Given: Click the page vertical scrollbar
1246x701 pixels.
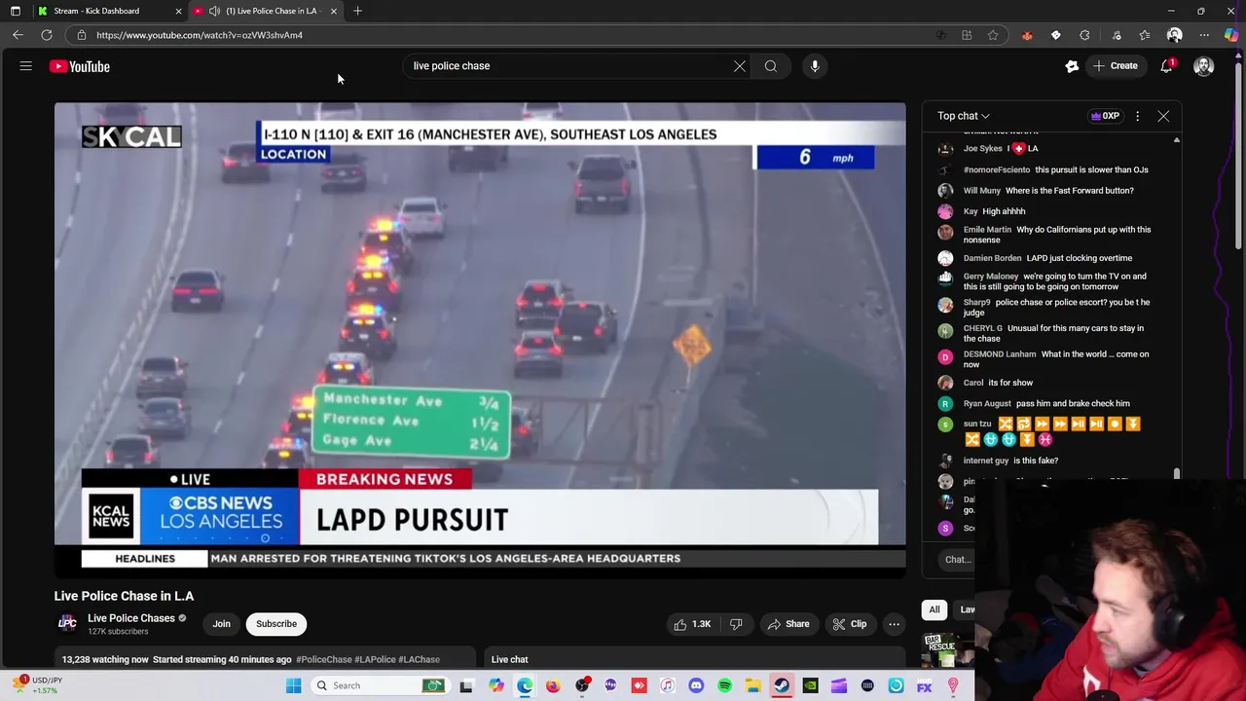Looking at the screenshot, I should tap(1239, 156).
